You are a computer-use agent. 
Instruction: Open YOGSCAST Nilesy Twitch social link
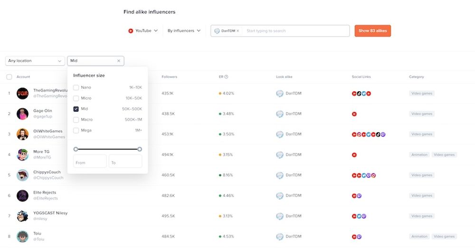(364, 216)
